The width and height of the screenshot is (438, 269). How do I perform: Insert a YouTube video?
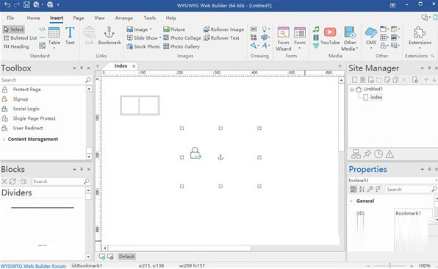pos(330,36)
